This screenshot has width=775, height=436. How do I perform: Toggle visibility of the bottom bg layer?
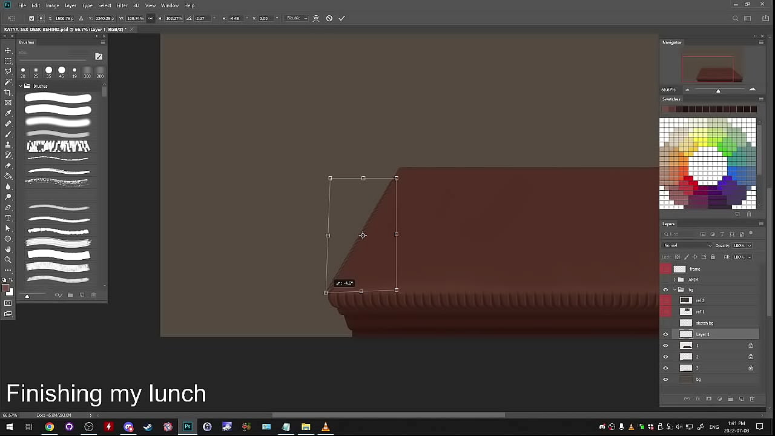pos(665,380)
